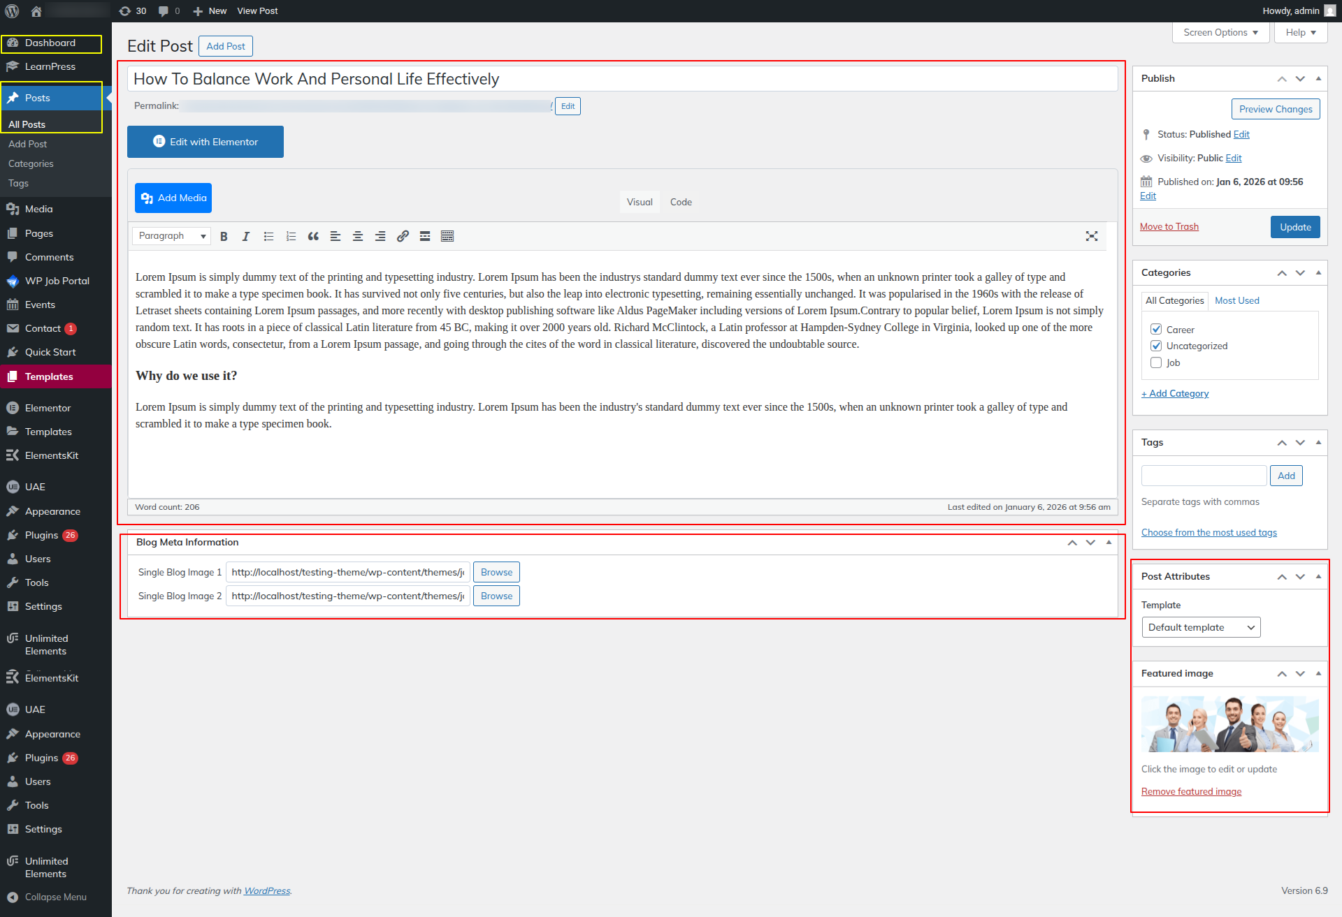Click the Update button

click(1294, 228)
